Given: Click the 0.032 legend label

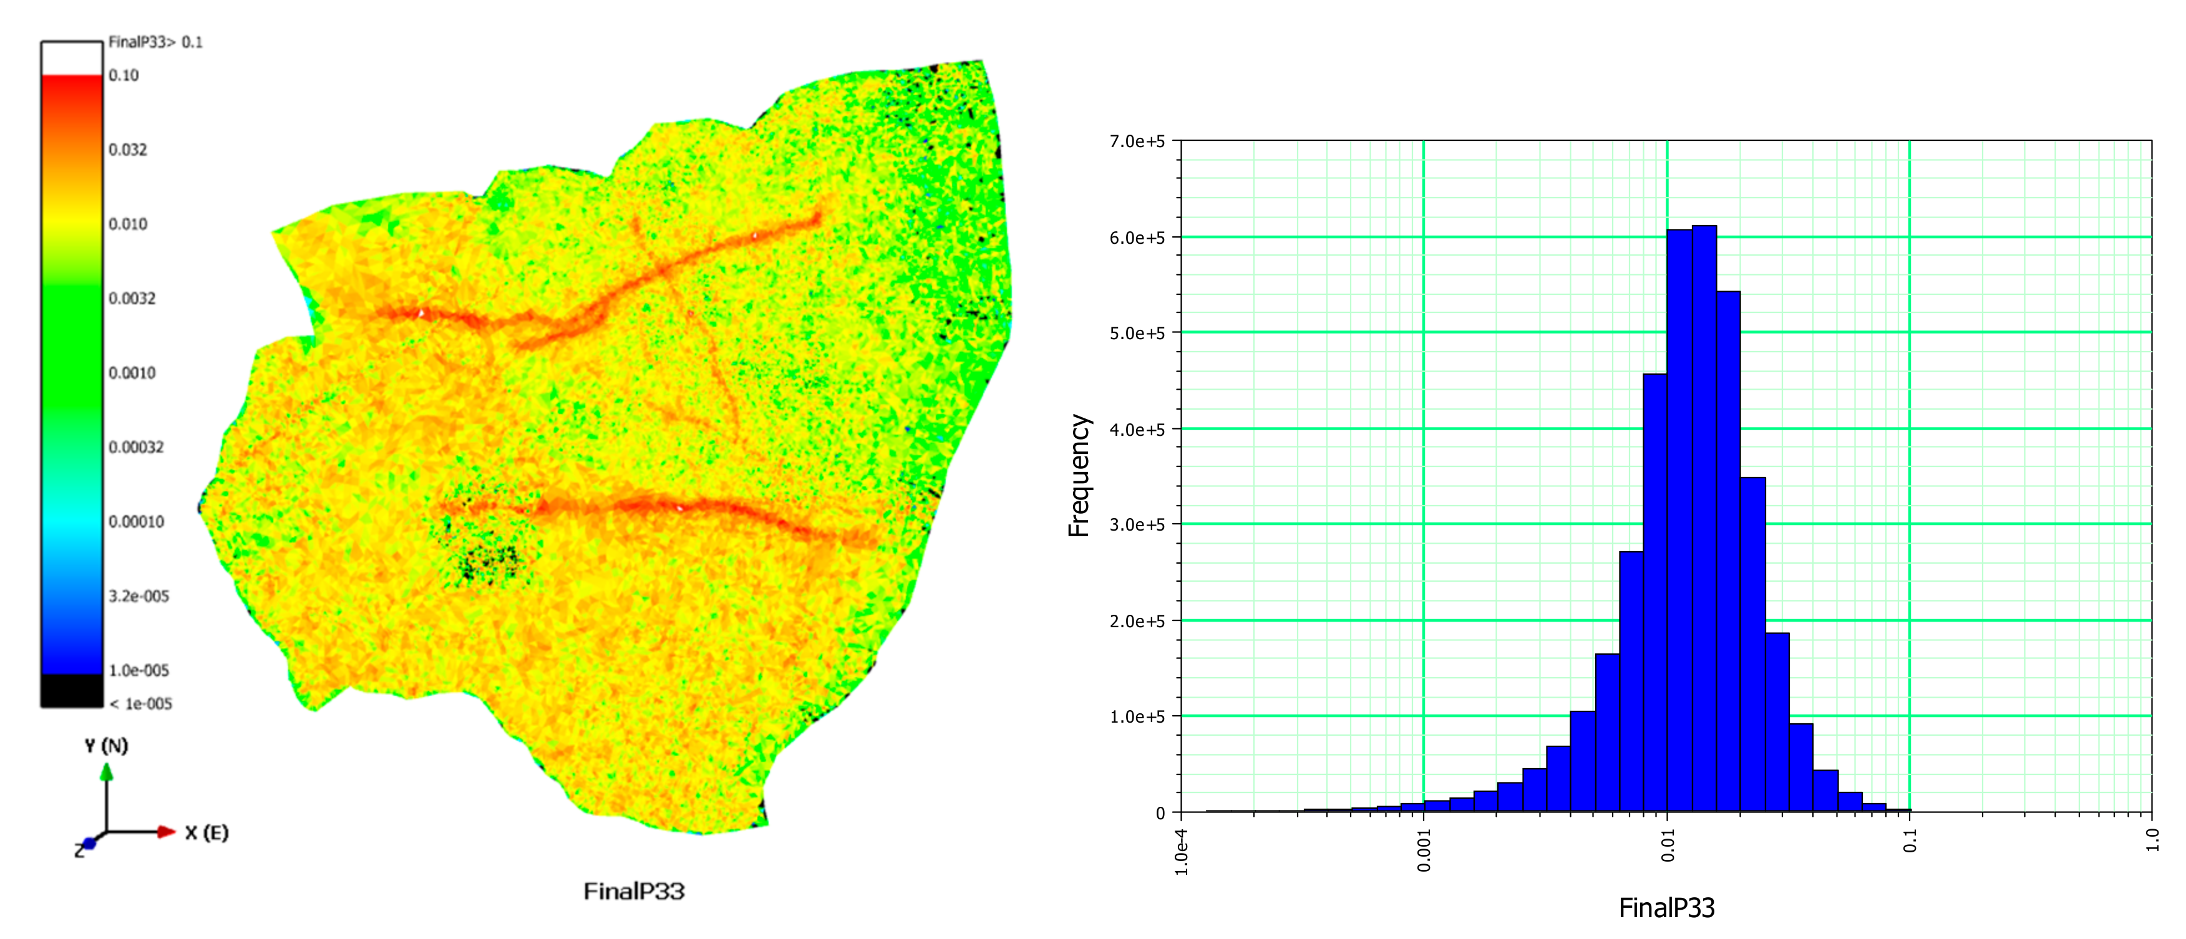Looking at the screenshot, I should tap(127, 150).
